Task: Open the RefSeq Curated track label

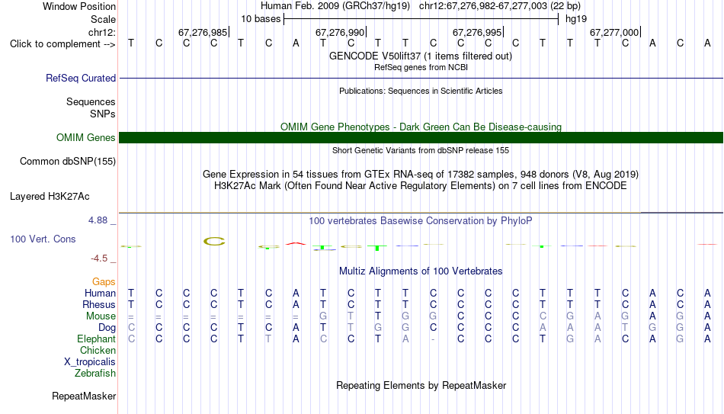Action: click(80, 78)
